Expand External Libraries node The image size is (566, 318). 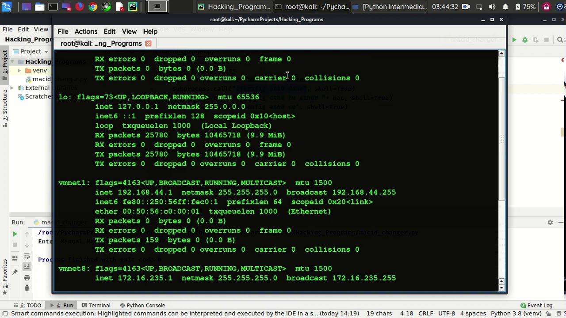coord(13,87)
